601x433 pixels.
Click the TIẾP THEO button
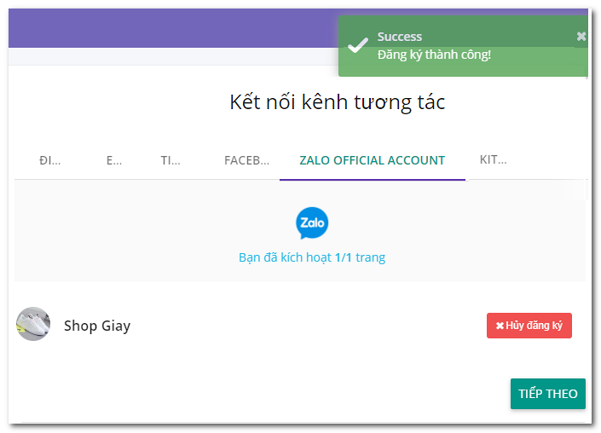tap(548, 394)
